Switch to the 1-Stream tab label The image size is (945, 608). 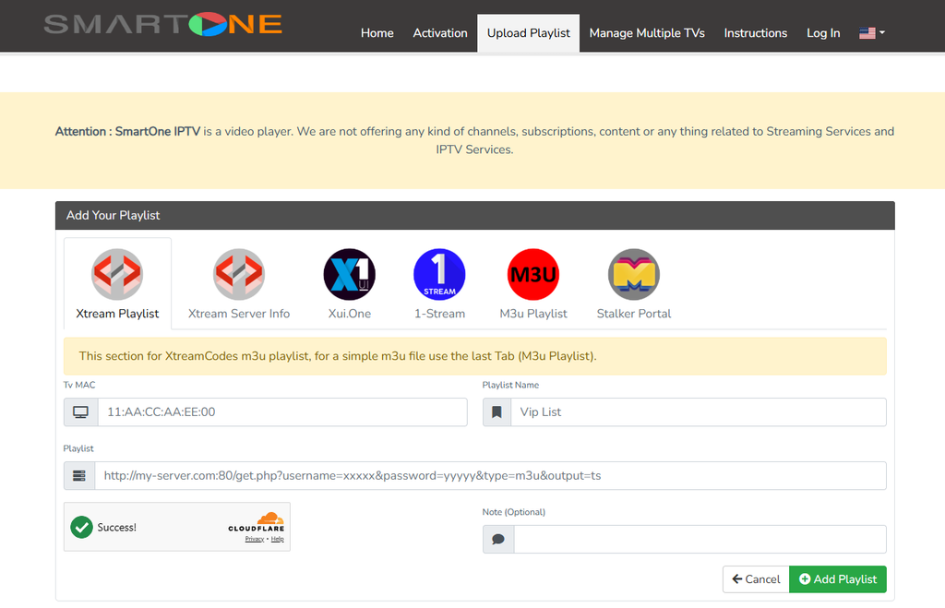tap(439, 314)
